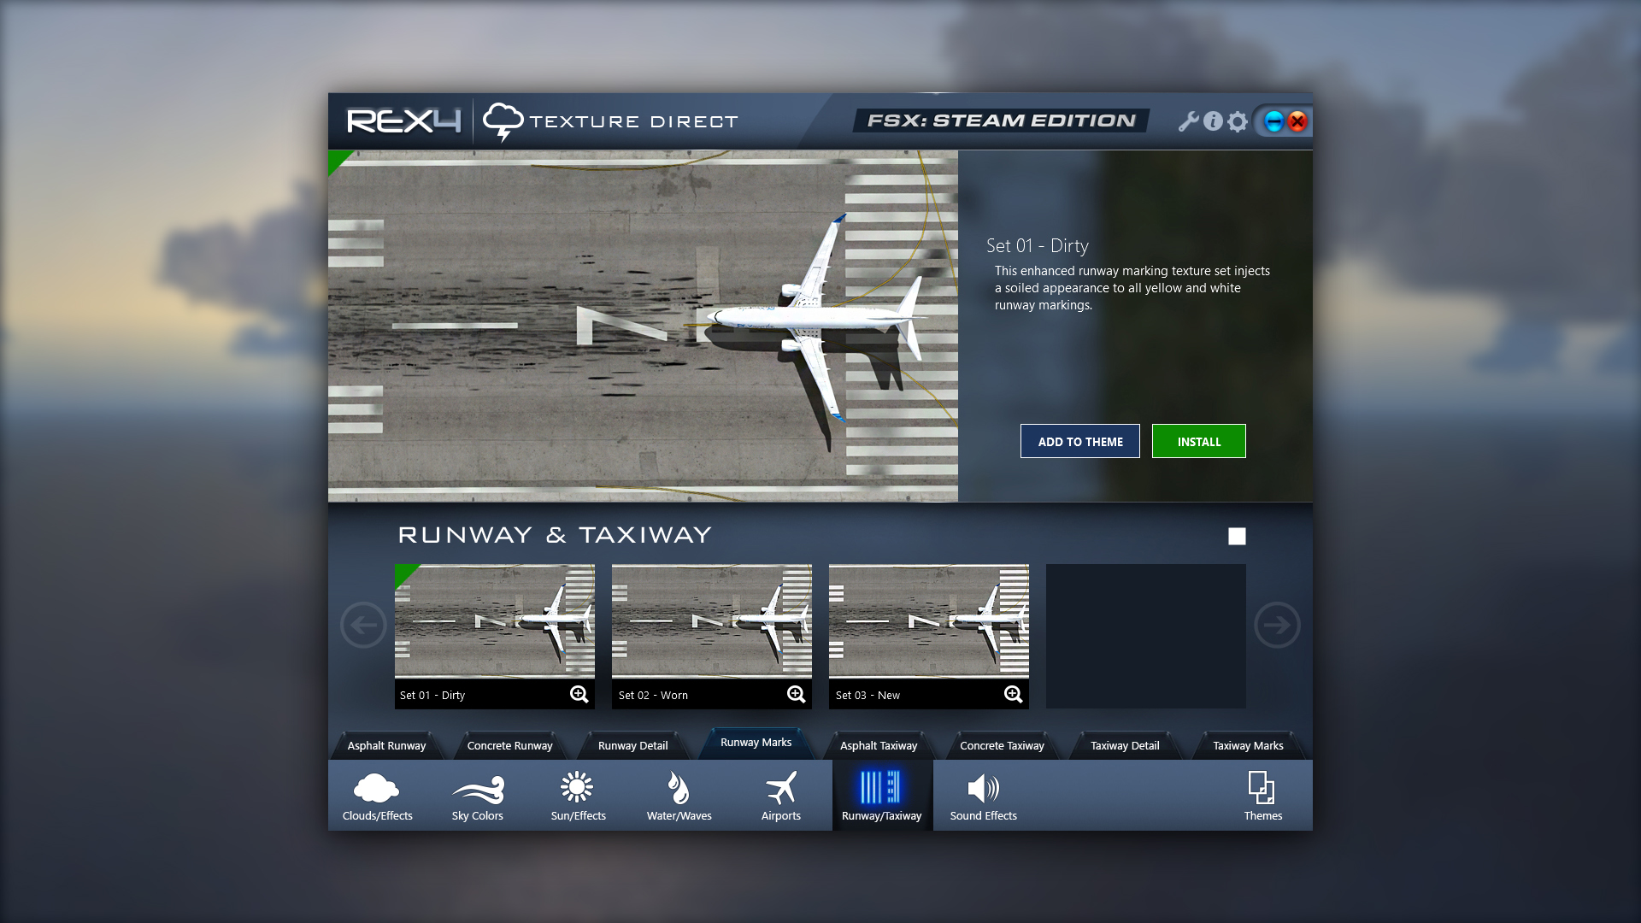Click the ADD TO THEME button
1641x923 pixels.
coord(1079,441)
